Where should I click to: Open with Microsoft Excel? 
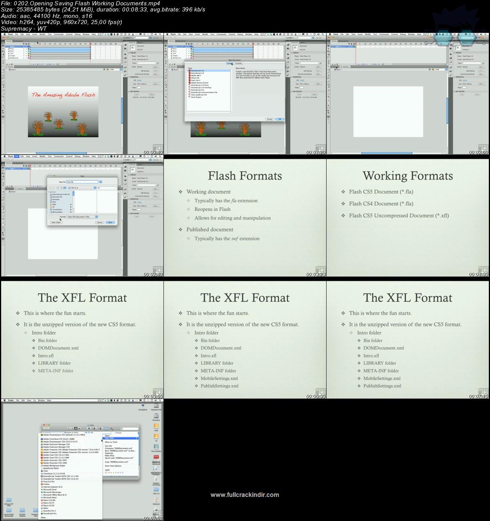click(71, 490)
